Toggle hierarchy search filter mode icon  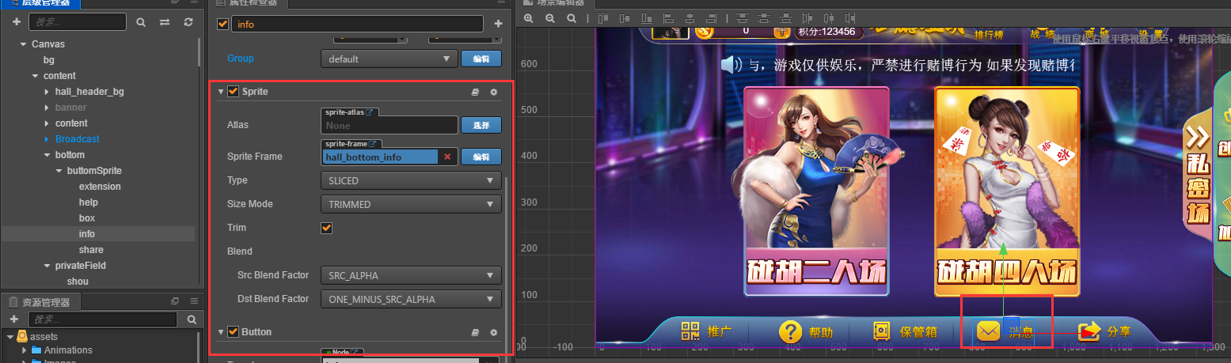click(x=165, y=22)
